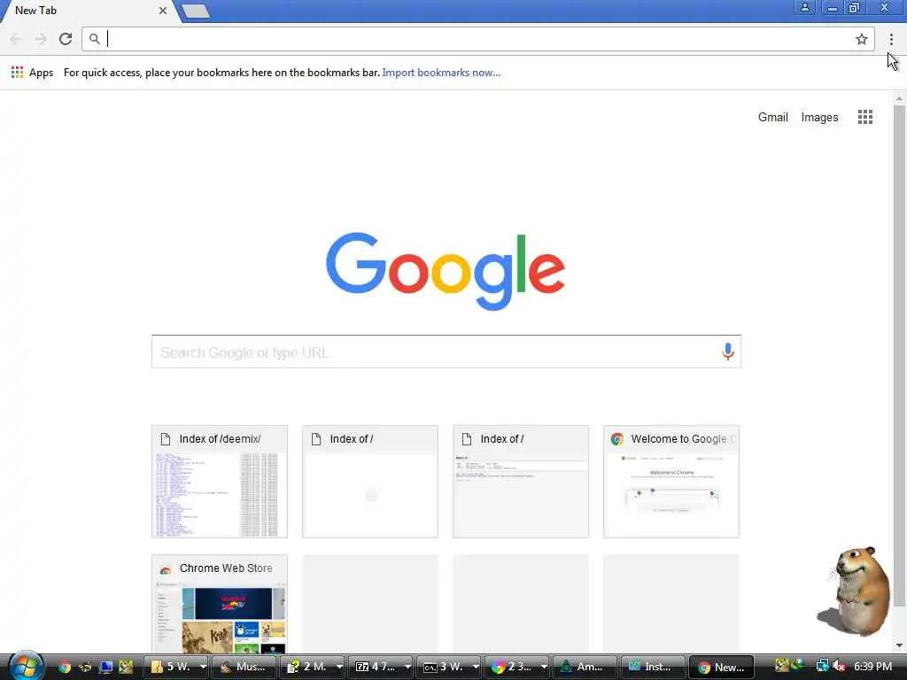Switch to the Inst... taskbar window
This screenshot has height=680, width=907.
653,667
